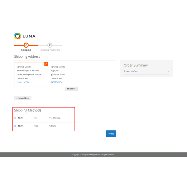
Task: Click phone number 54557543634
Action: pyautogui.click(x=56, y=82)
